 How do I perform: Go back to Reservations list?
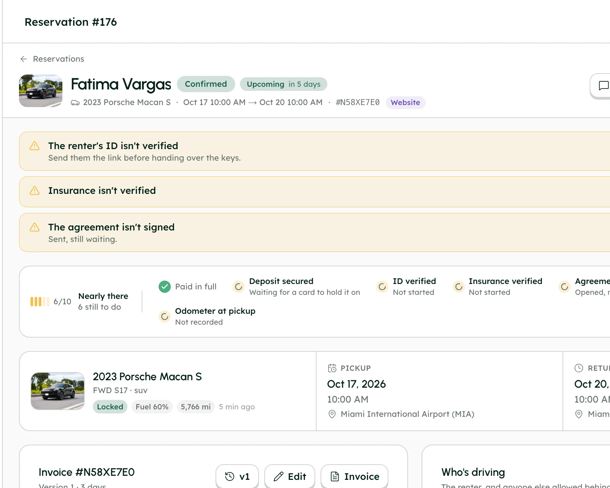point(52,59)
